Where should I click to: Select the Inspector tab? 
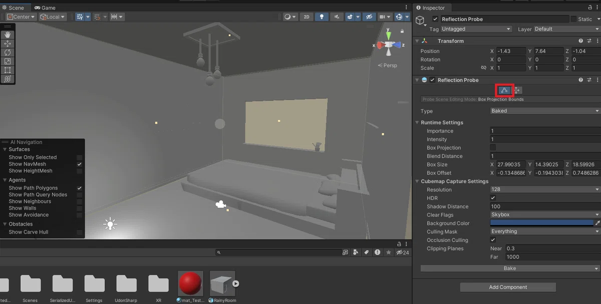431,7
